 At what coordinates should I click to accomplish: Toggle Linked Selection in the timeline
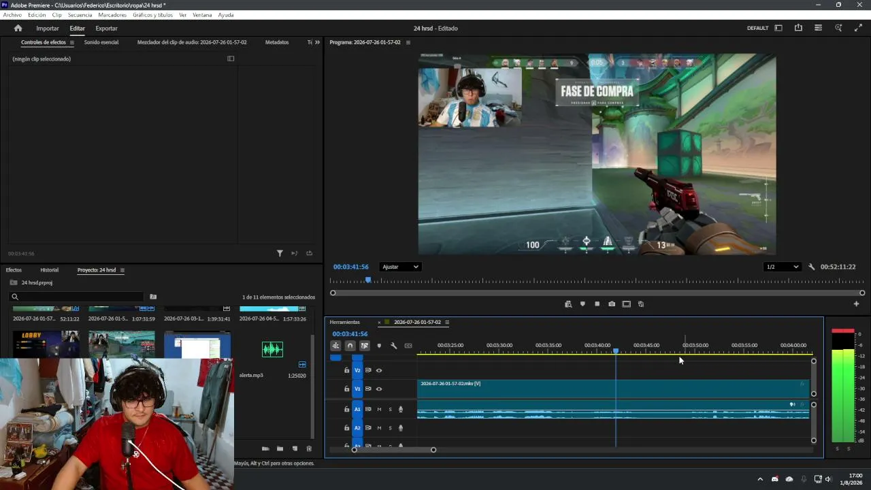[x=365, y=346]
